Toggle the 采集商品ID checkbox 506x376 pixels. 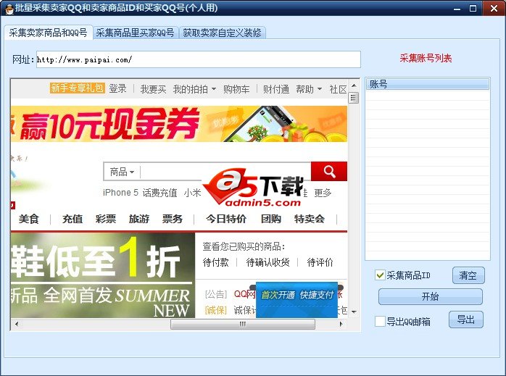(x=380, y=275)
